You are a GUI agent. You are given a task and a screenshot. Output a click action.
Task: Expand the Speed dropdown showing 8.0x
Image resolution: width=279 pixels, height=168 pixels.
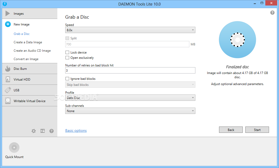click(x=130, y=30)
